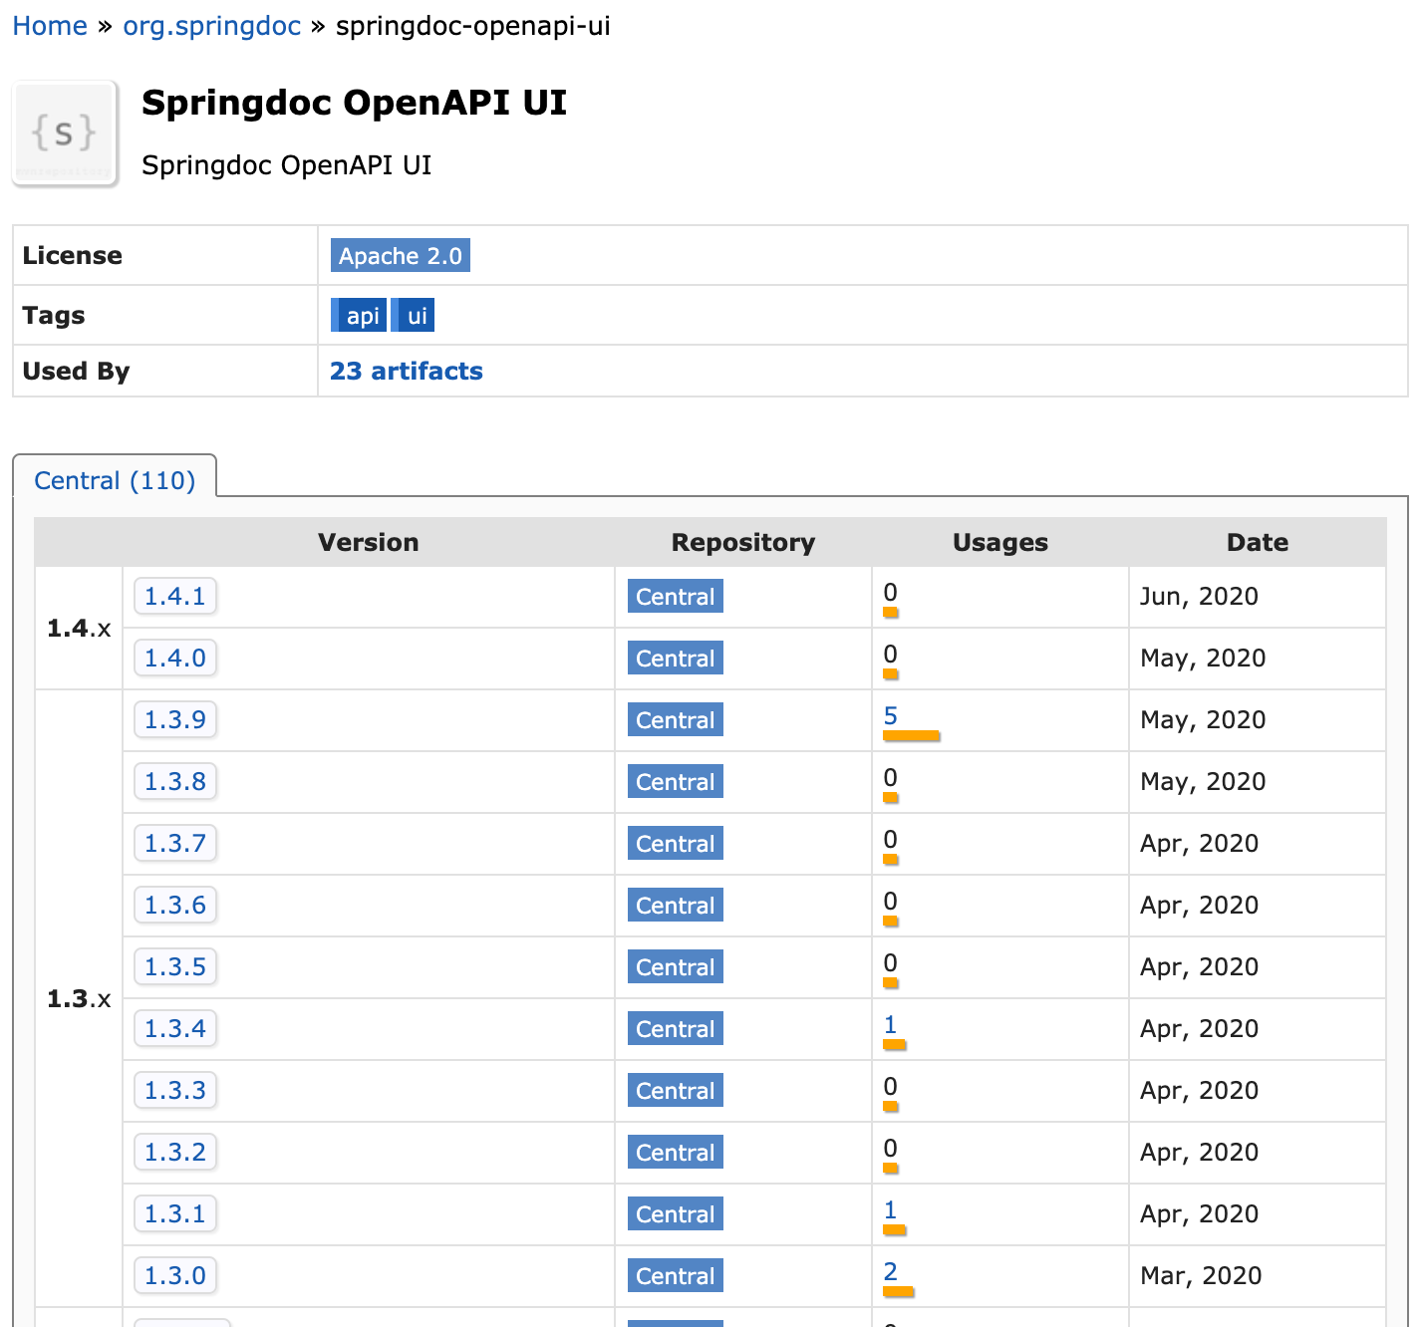Viewport: 1419px width, 1327px height.
Task: Open version 1.3.9
Action: tap(175, 720)
